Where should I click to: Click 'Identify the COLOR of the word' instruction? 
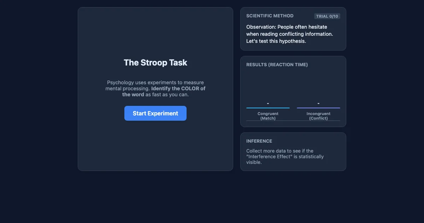[x=164, y=92]
